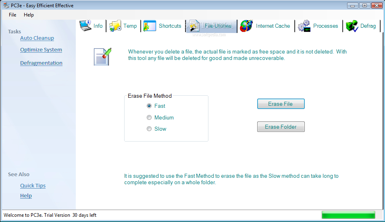Image resolution: width=385 pixels, height=222 pixels.
Task: Switch to the Info tab label
Action: [98, 26]
